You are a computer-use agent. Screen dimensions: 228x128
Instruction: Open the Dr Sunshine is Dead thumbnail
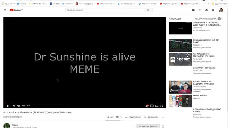tap(181, 28)
